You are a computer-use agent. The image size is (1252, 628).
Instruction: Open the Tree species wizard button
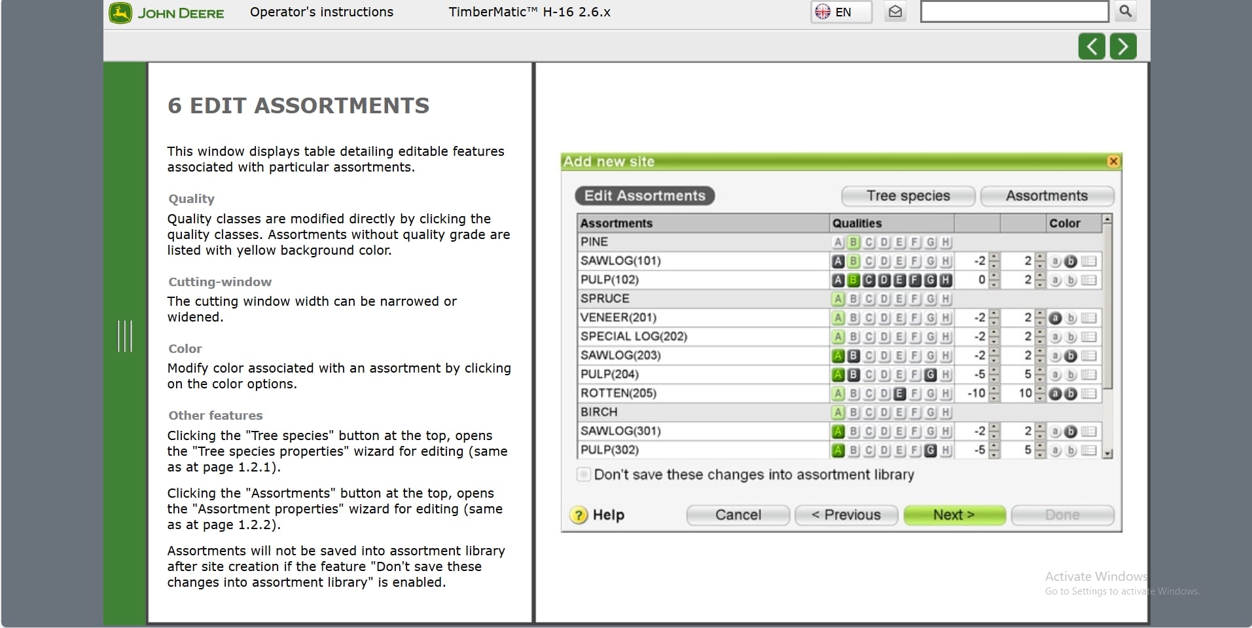pyautogui.click(x=908, y=196)
